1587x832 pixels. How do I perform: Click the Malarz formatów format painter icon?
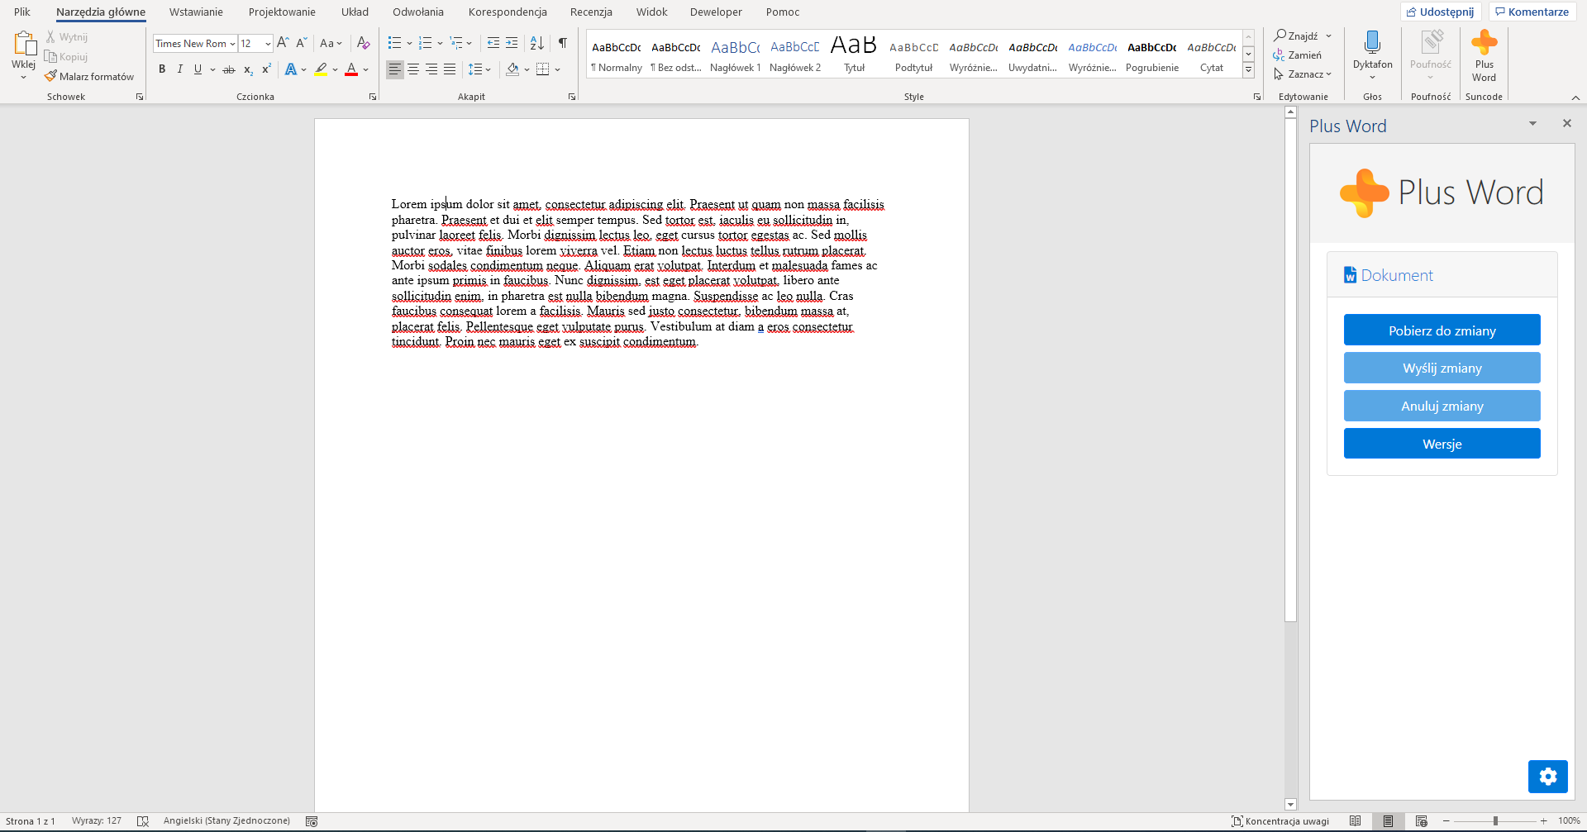51,76
